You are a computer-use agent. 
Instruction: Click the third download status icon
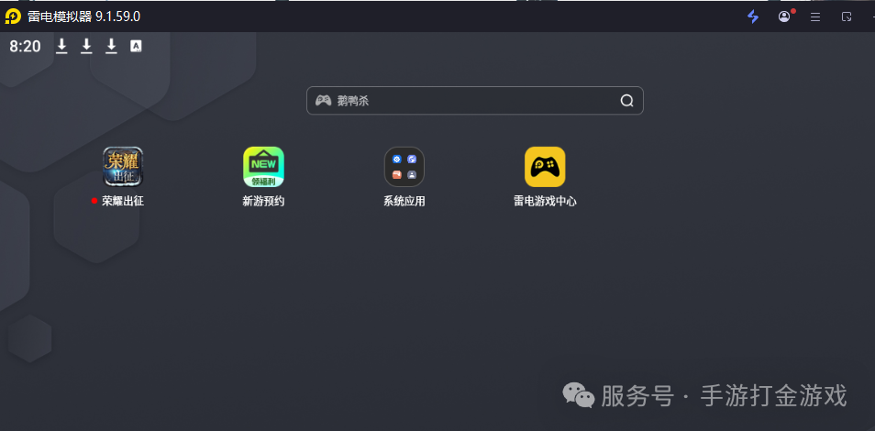112,47
